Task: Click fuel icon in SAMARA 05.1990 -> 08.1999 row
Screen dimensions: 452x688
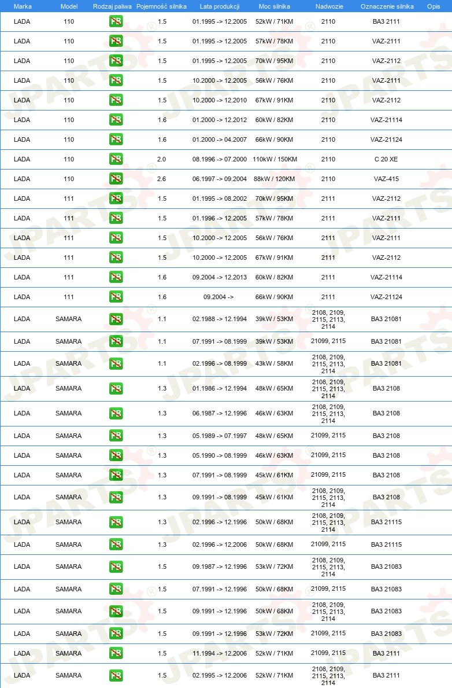Action: pos(116,455)
